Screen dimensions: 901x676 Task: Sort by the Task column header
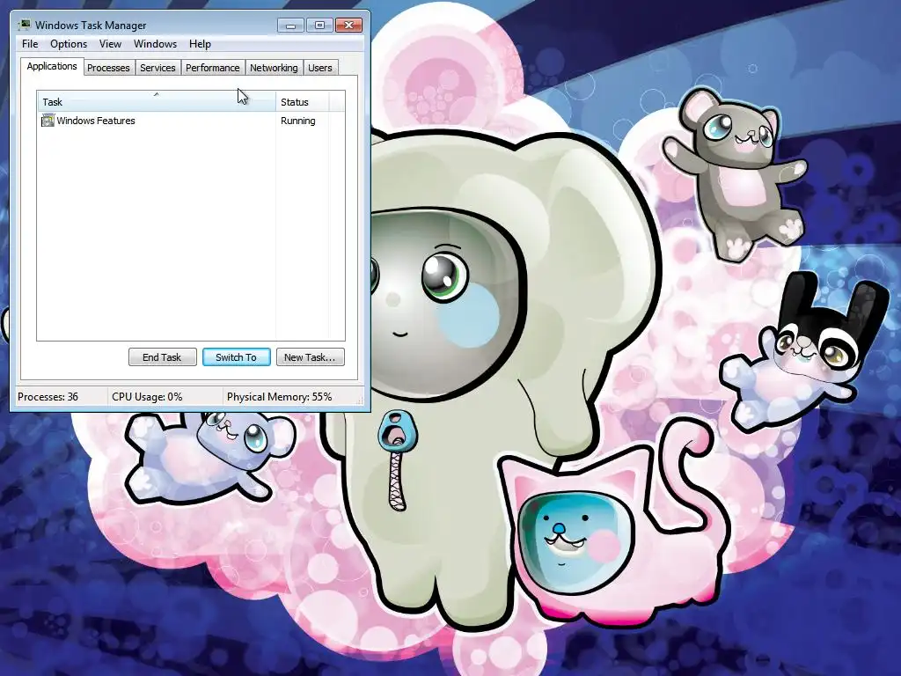pyautogui.click(x=157, y=102)
